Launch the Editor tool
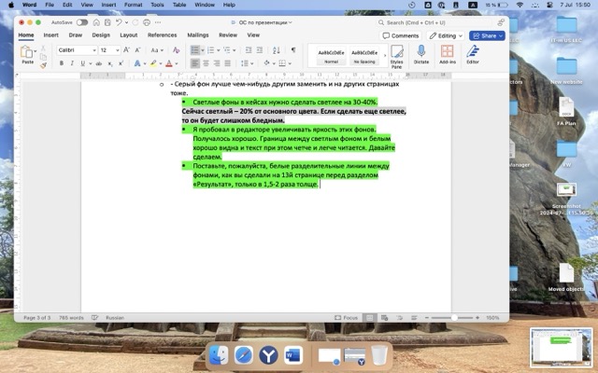598x373 pixels. click(473, 54)
